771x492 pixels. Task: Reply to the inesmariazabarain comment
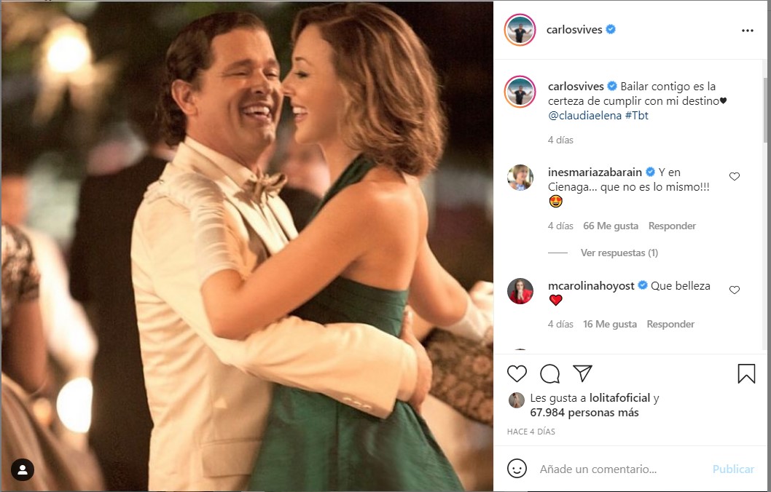point(672,226)
